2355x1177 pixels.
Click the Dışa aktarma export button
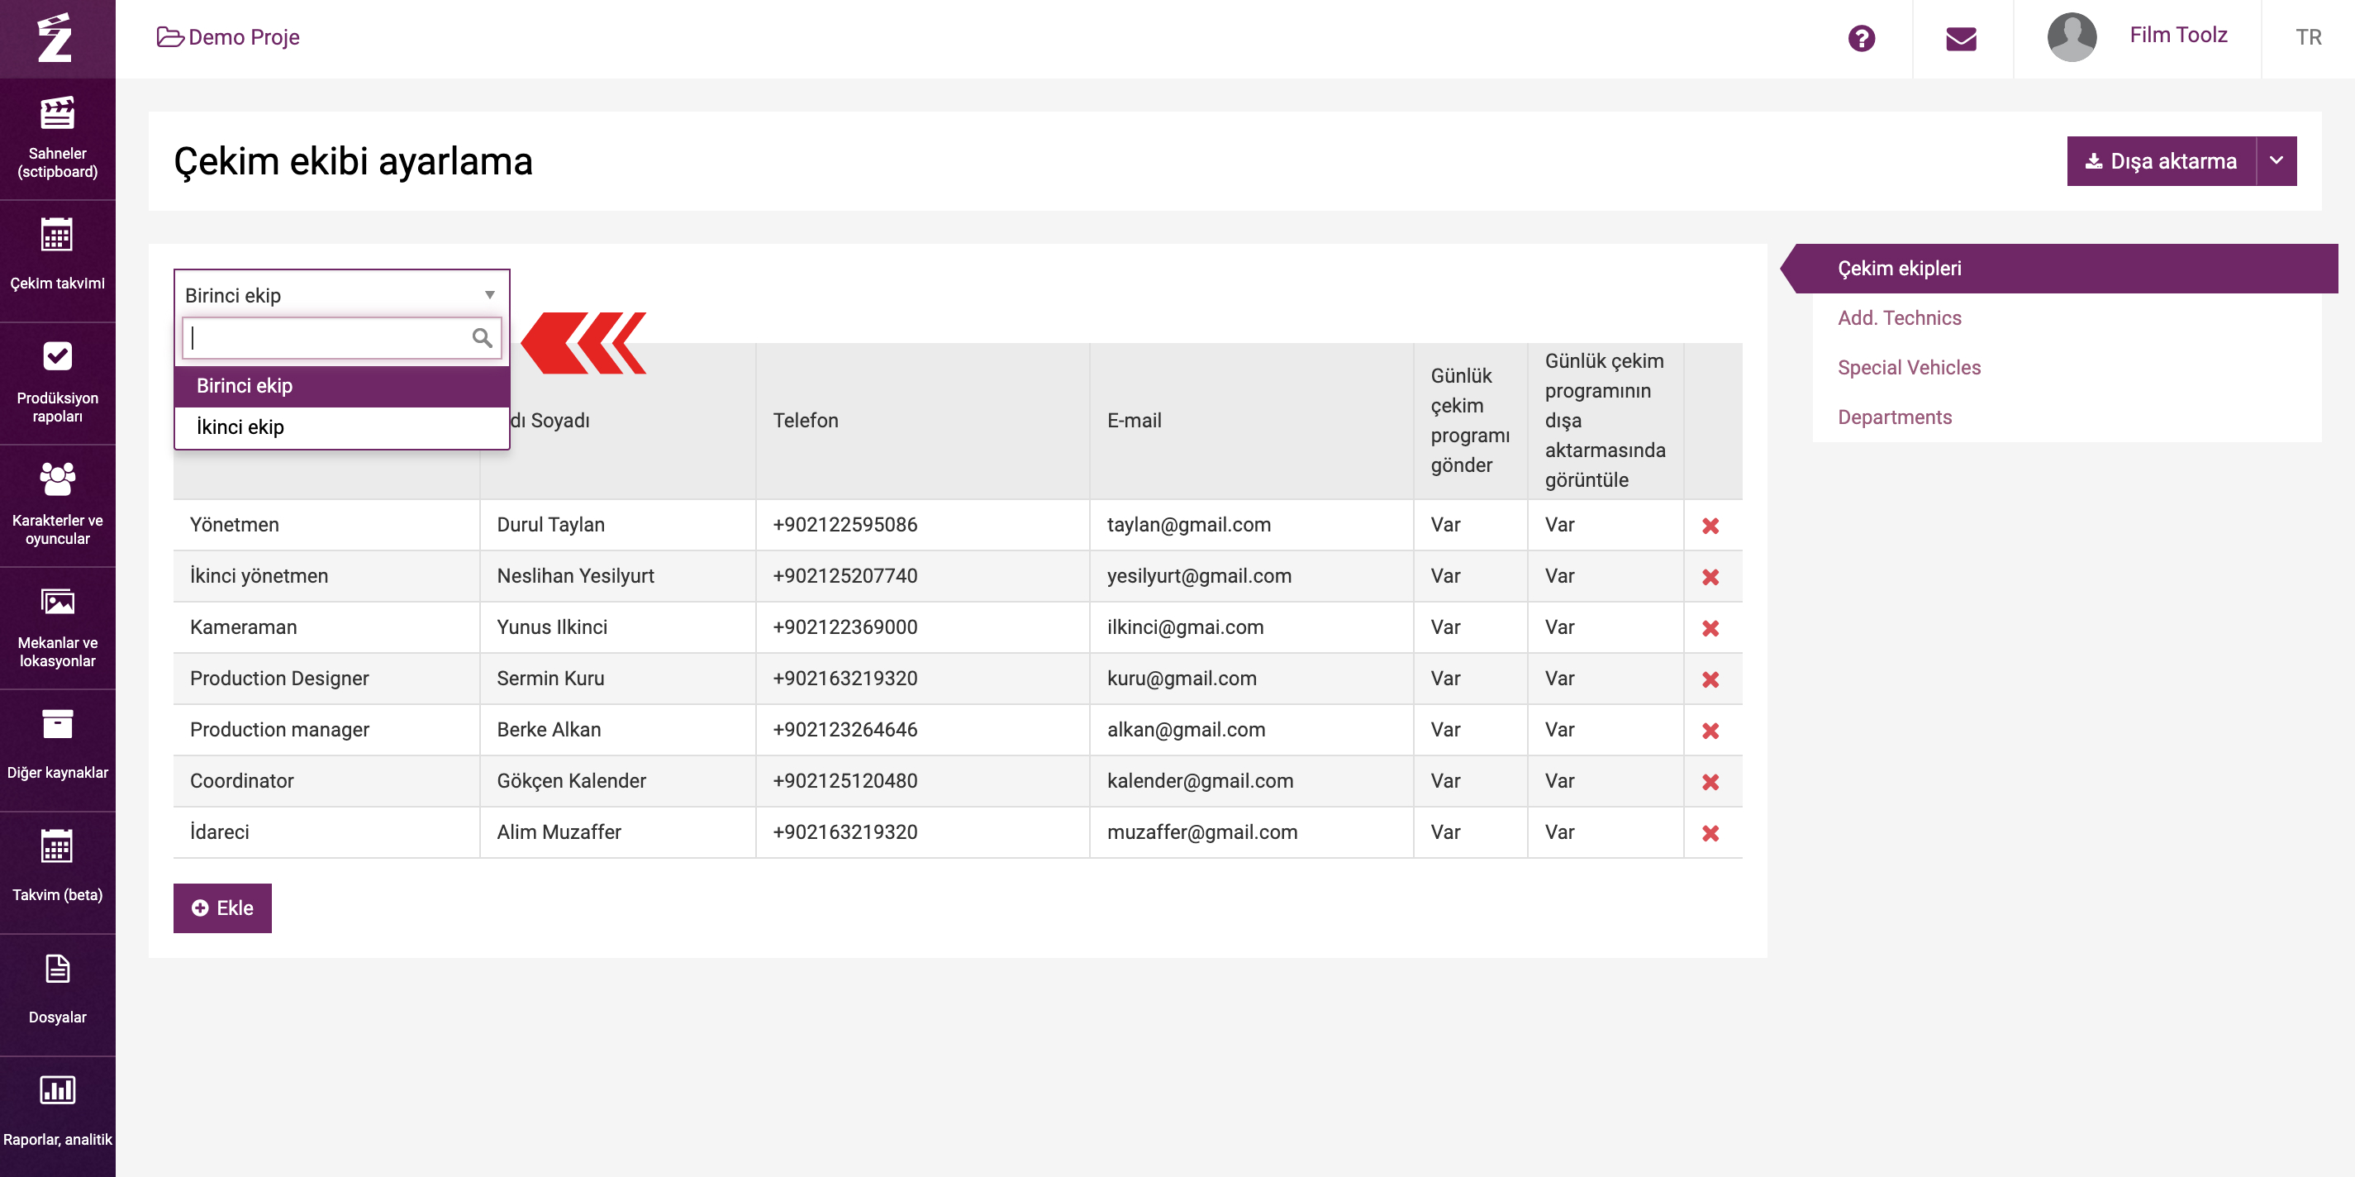[x=2161, y=161]
